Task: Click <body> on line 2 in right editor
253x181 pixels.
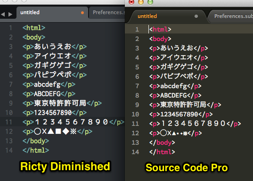Action: 160,39
